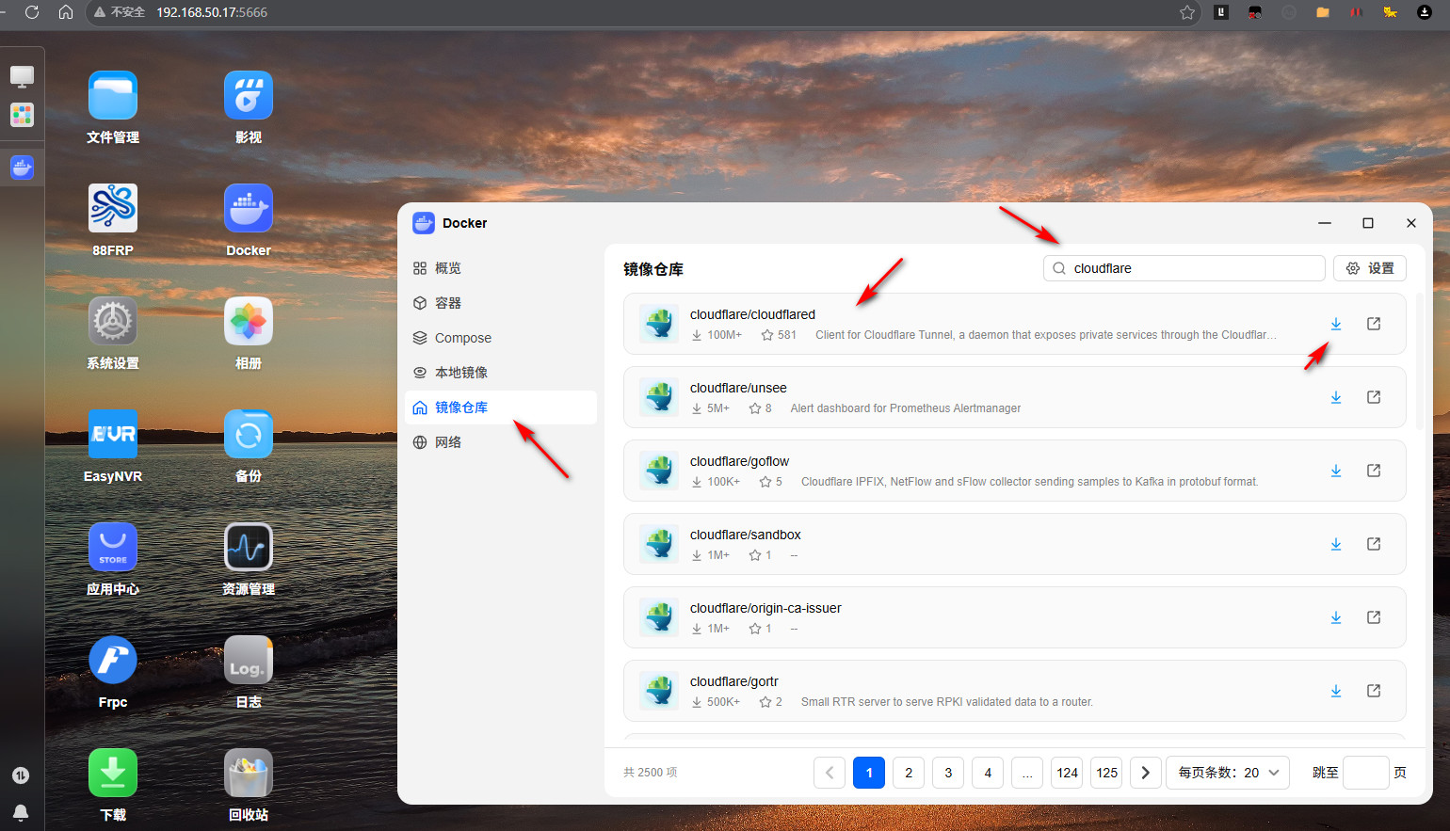Open the 备份 backup app
The image size is (1450, 831).
click(x=249, y=435)
